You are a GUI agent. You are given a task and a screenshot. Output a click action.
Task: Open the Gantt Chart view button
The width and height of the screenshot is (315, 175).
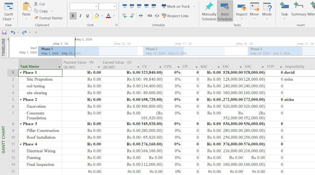click(8, 11)
